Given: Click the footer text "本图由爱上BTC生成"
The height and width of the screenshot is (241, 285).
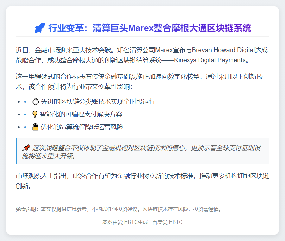Looking at the screenshot, I should coord(125,222).
